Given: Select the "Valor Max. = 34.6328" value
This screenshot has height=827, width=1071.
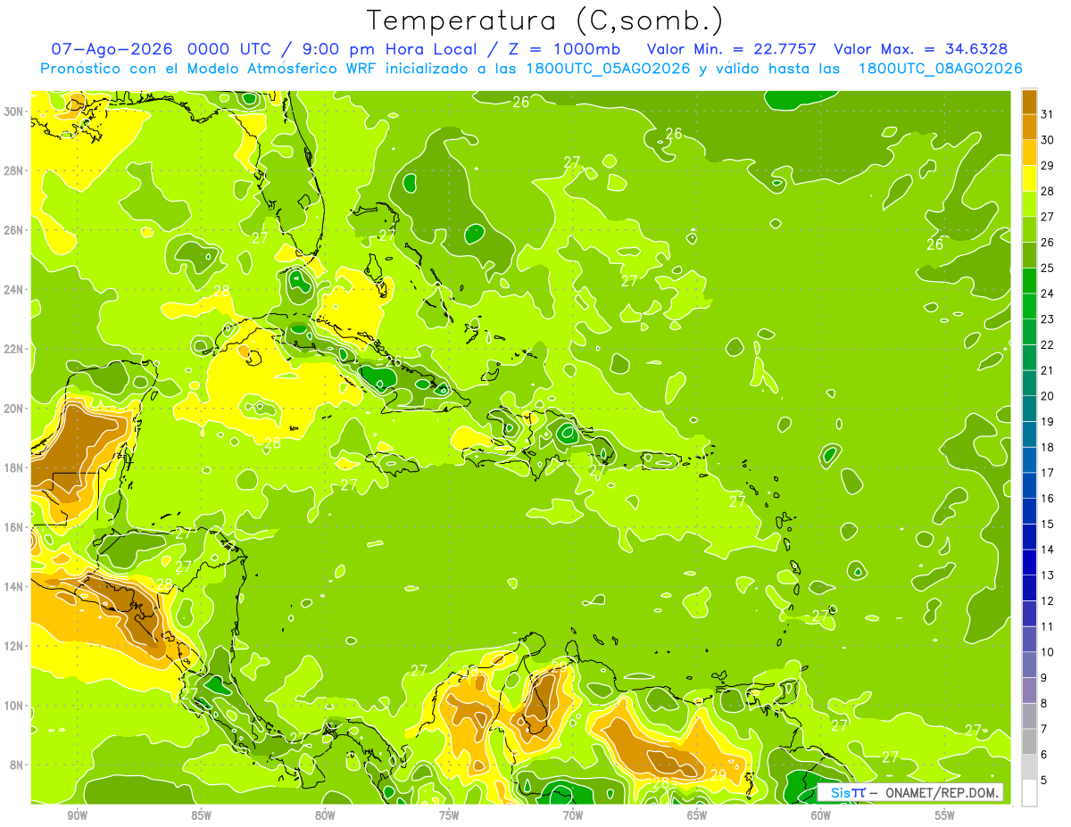Looking at the screenshot, I should 921,49.
